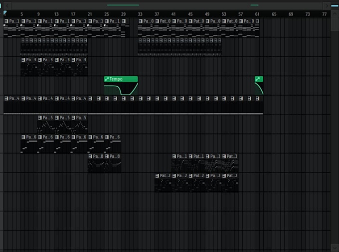Select the Pa..6 clip title at bar 21
The height and width of the screenshot is (252, 339).
point(98,137)
